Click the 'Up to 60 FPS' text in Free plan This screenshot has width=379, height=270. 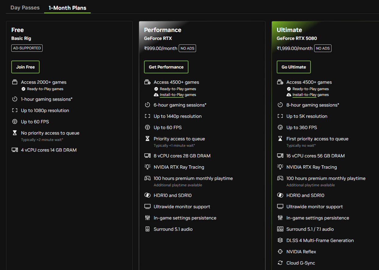(x=35, y=122)
